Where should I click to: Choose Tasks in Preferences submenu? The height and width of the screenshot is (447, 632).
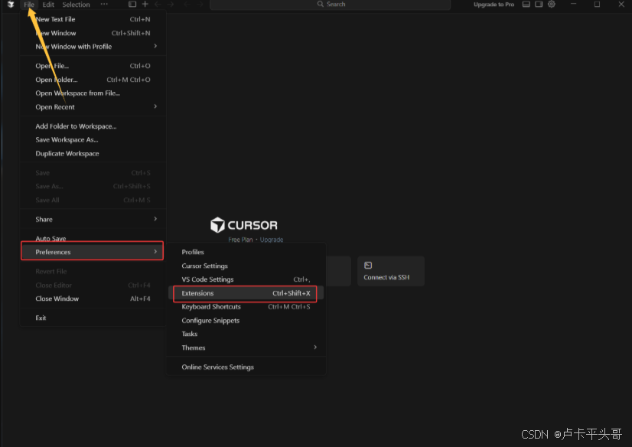[x=246, y=334]
